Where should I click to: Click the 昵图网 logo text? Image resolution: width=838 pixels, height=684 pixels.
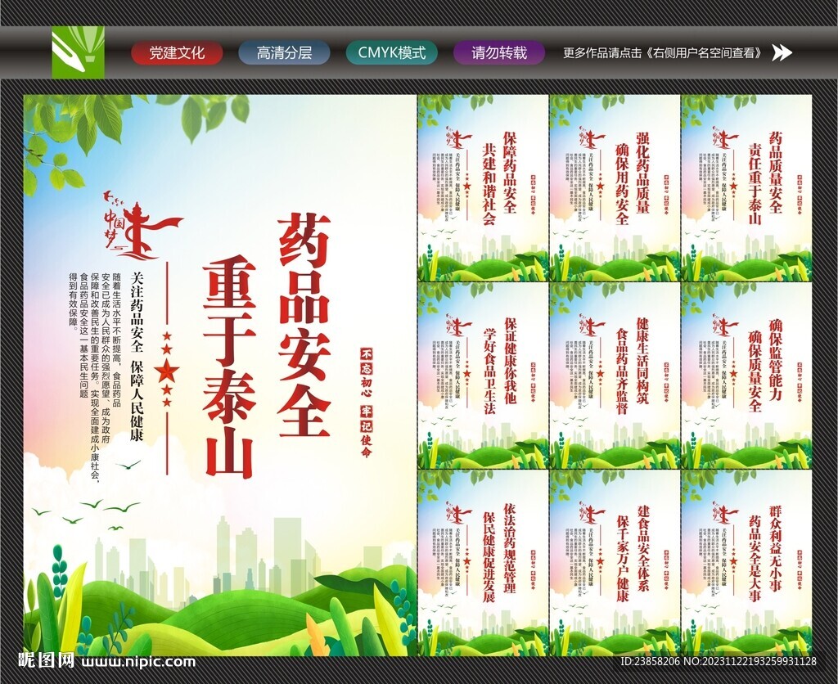point(47,660)
